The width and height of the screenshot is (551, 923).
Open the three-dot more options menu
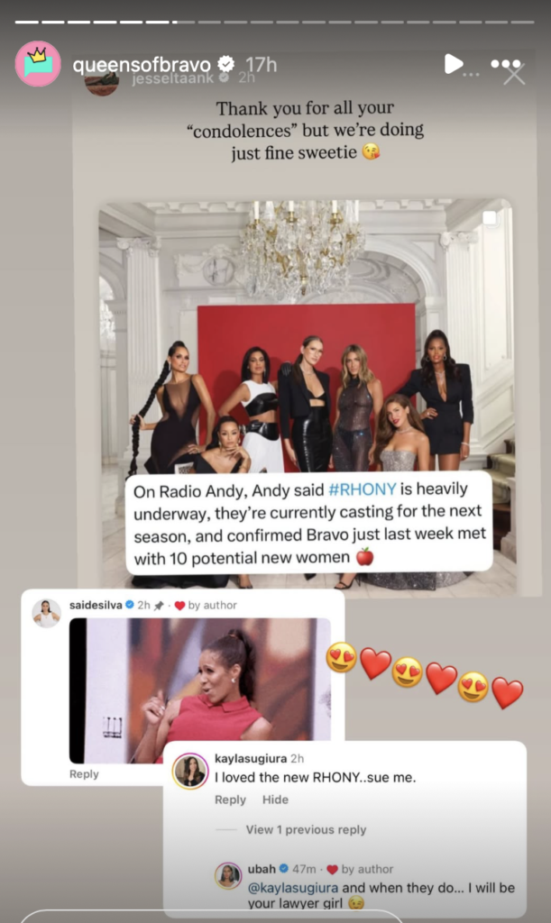coord(506,64)
